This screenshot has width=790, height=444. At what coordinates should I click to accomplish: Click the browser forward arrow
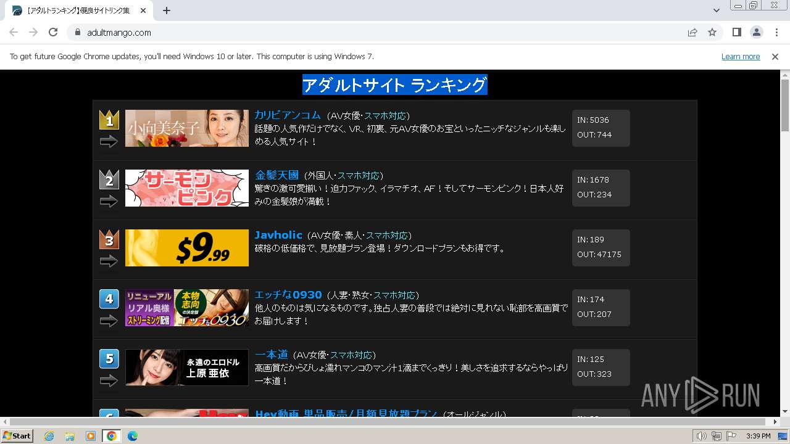(33, 32)
